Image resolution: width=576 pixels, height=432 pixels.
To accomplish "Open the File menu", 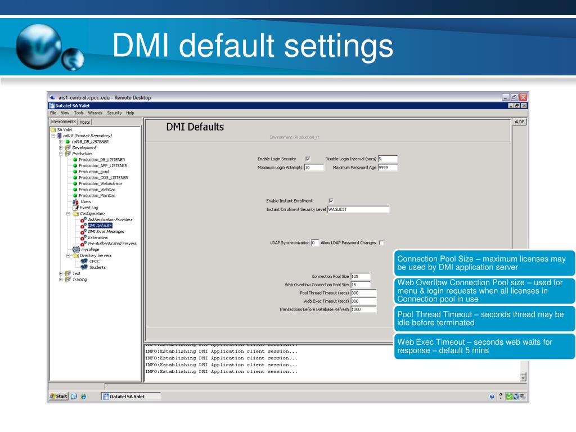I will pos(53,112).
